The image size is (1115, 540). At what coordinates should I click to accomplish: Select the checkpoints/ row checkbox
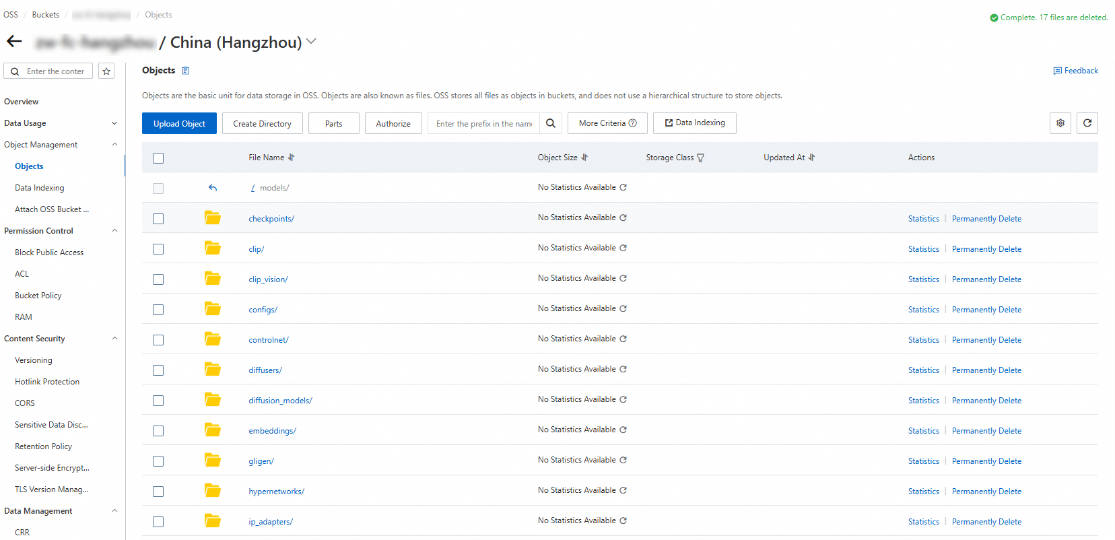coord(158,219)
